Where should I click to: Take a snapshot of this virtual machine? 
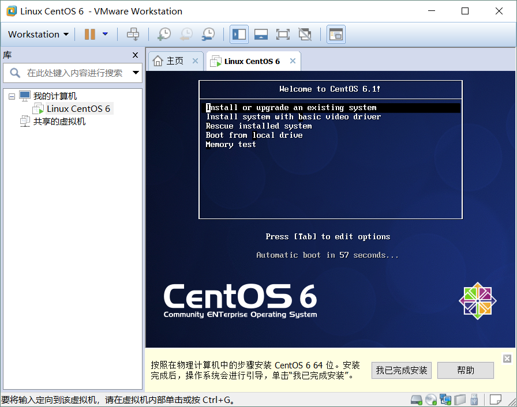[x=164, y=34]
